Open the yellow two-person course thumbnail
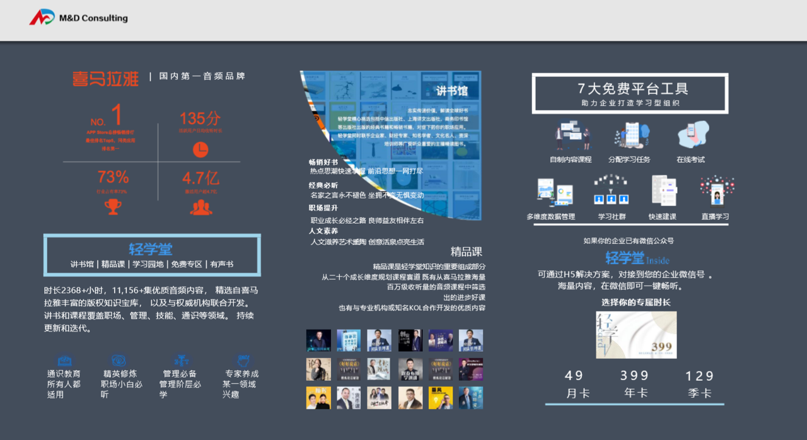This screenshot has height=440, width=807. 318,398
